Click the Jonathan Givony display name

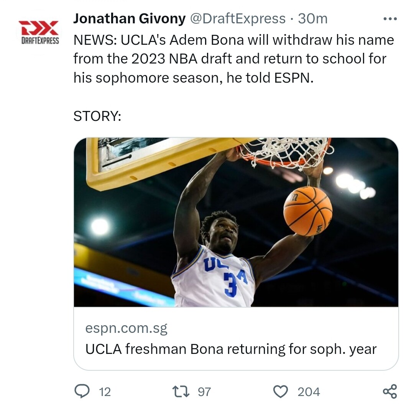pyautogui.click(x=129, y=18)
